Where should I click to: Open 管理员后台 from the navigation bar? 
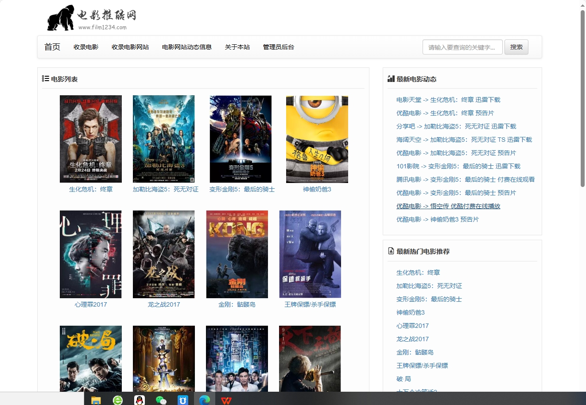[278, 47]
